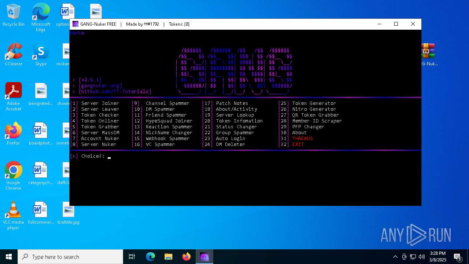This screenshot has height=264, width=469.
Task: Open Firefox from the taskbar
Action: point(186,257)
